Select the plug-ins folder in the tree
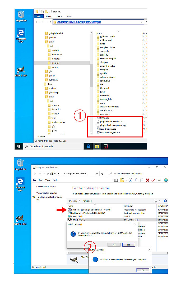The image size is (181, 282). (x=55, y=63)
